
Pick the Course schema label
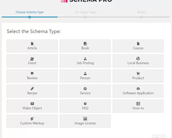pos(138,48)
